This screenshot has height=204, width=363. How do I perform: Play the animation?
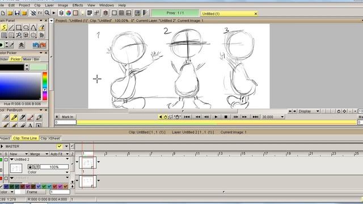coord(216,117)
